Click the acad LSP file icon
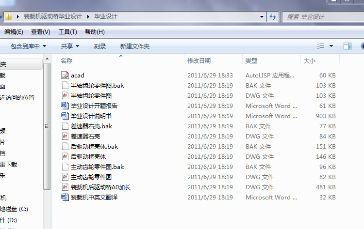 (65, 75)
